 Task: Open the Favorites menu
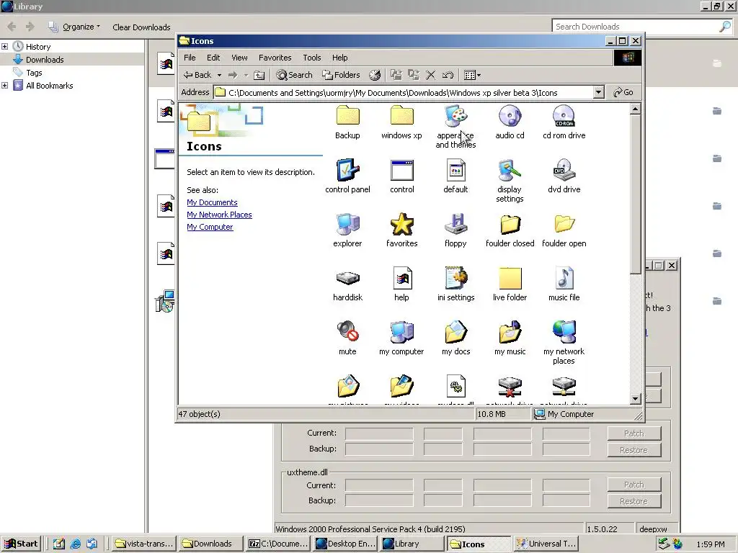(x=275, y=58)
